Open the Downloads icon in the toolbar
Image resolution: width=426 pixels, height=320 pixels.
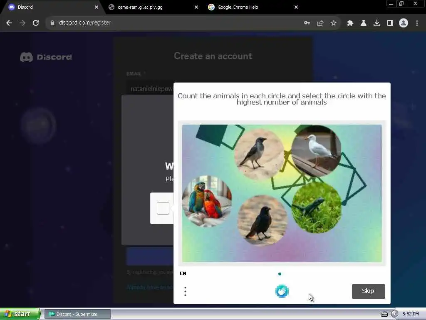pos(377,23)
